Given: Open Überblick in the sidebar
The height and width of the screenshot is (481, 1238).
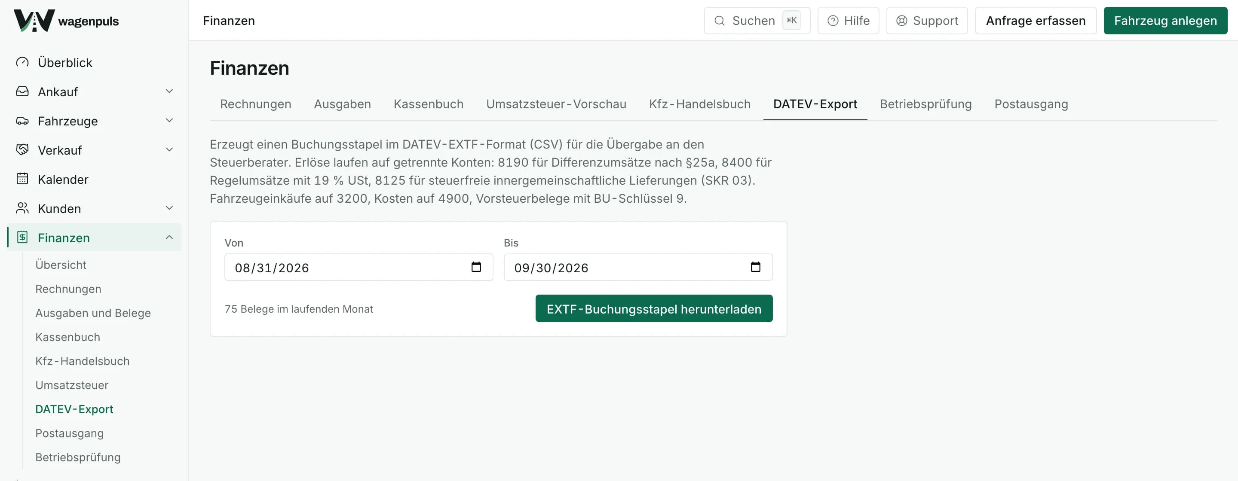Looking at the screenshot, I should (94, 62).
